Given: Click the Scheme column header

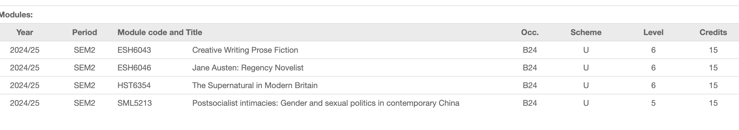Looking at the screenshot, I should coord(586,32).
